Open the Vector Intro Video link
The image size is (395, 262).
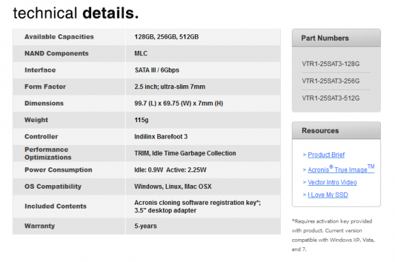coord(333,183)
